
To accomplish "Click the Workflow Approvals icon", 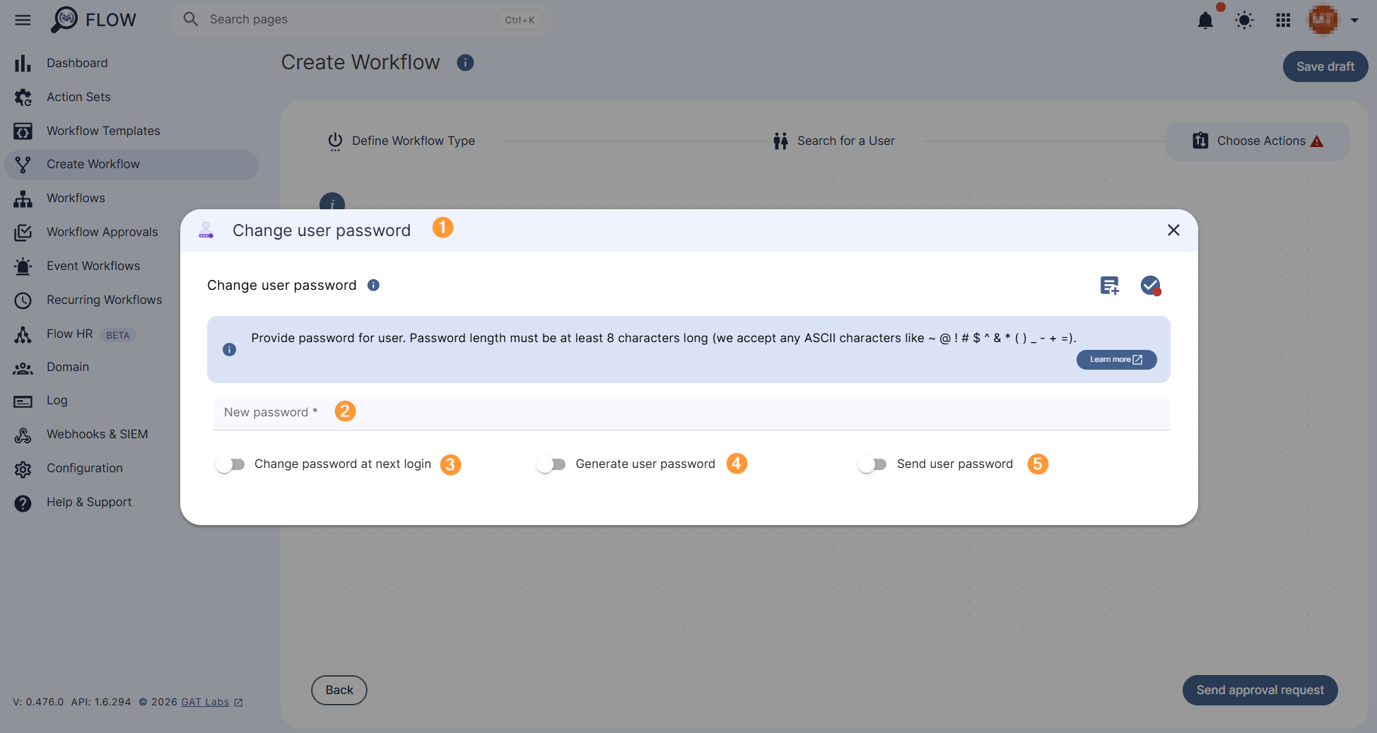I will point(23,232).
